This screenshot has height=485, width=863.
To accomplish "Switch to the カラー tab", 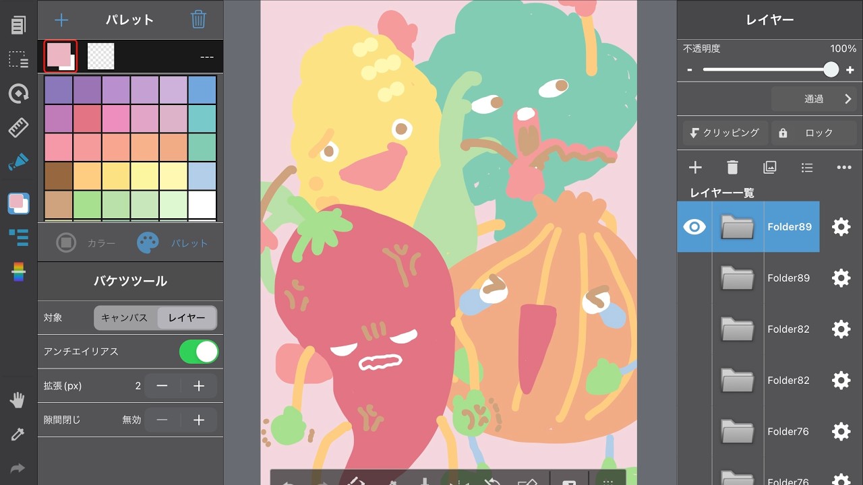I will 86,243.
